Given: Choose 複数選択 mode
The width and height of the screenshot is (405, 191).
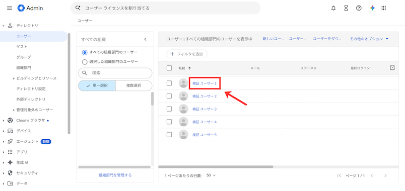Looking at the screenshot, I should pyautogui.click(x=133, y=85).
